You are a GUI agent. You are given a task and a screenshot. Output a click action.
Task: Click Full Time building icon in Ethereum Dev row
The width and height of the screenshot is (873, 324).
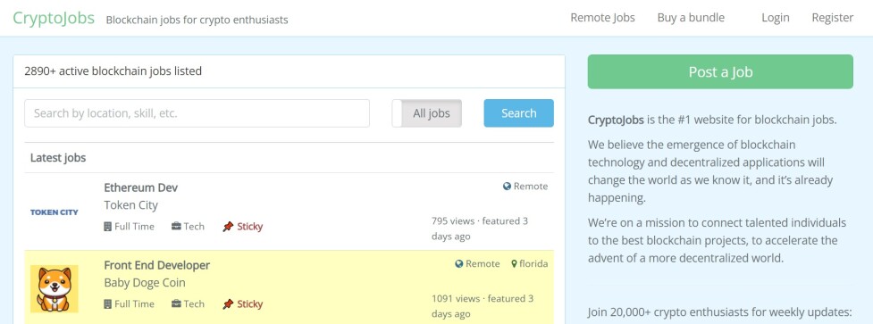click(x=108, y=227)
